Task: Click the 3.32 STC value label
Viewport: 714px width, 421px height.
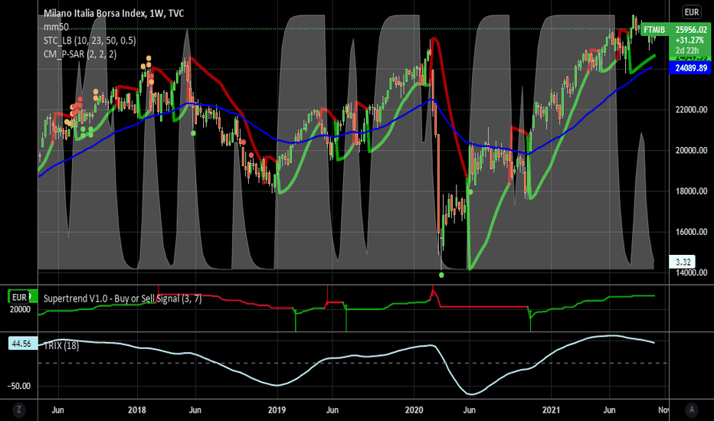Action: (683, 262)
